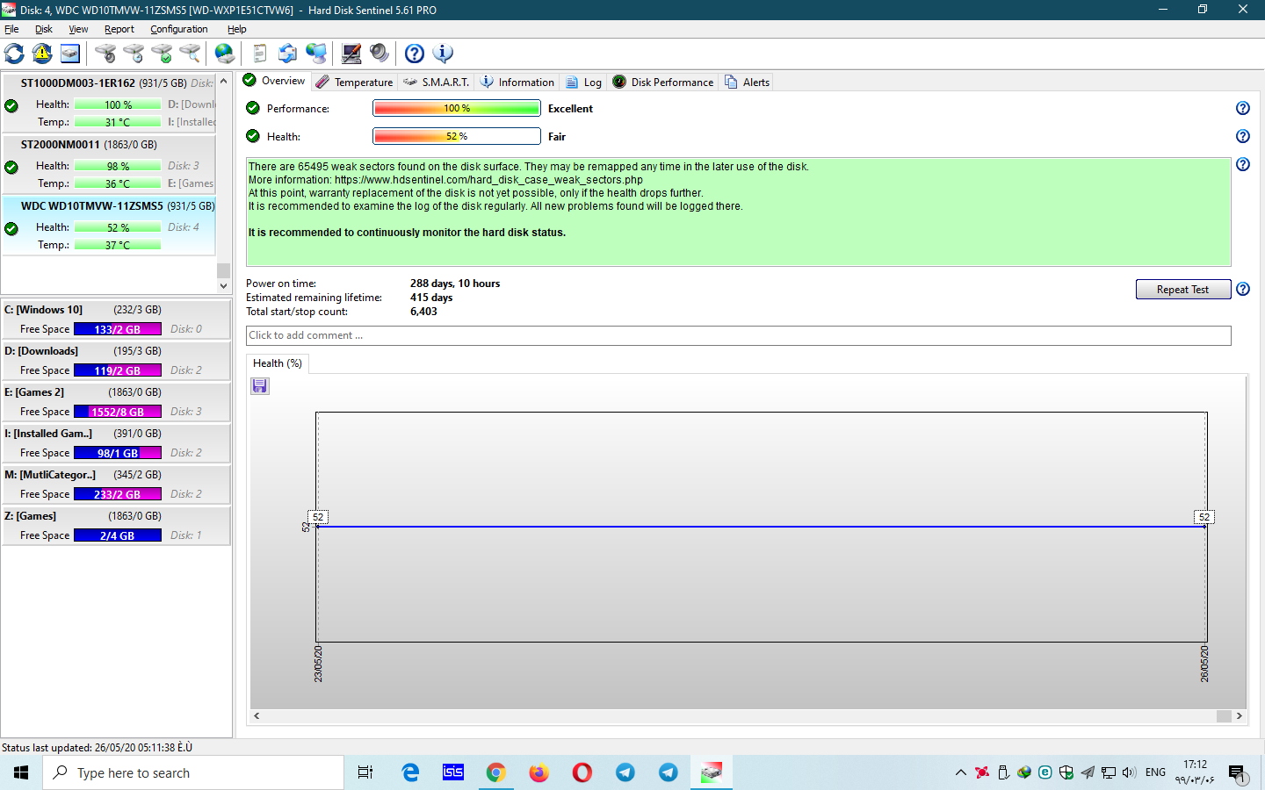Viewport: 1265px width, 790px height.
Task: Open Firefox from the taskbar
Action: (x=539, y=772)
